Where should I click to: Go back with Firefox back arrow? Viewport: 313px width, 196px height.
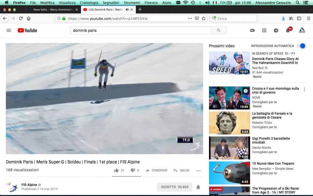pos(5,18)
